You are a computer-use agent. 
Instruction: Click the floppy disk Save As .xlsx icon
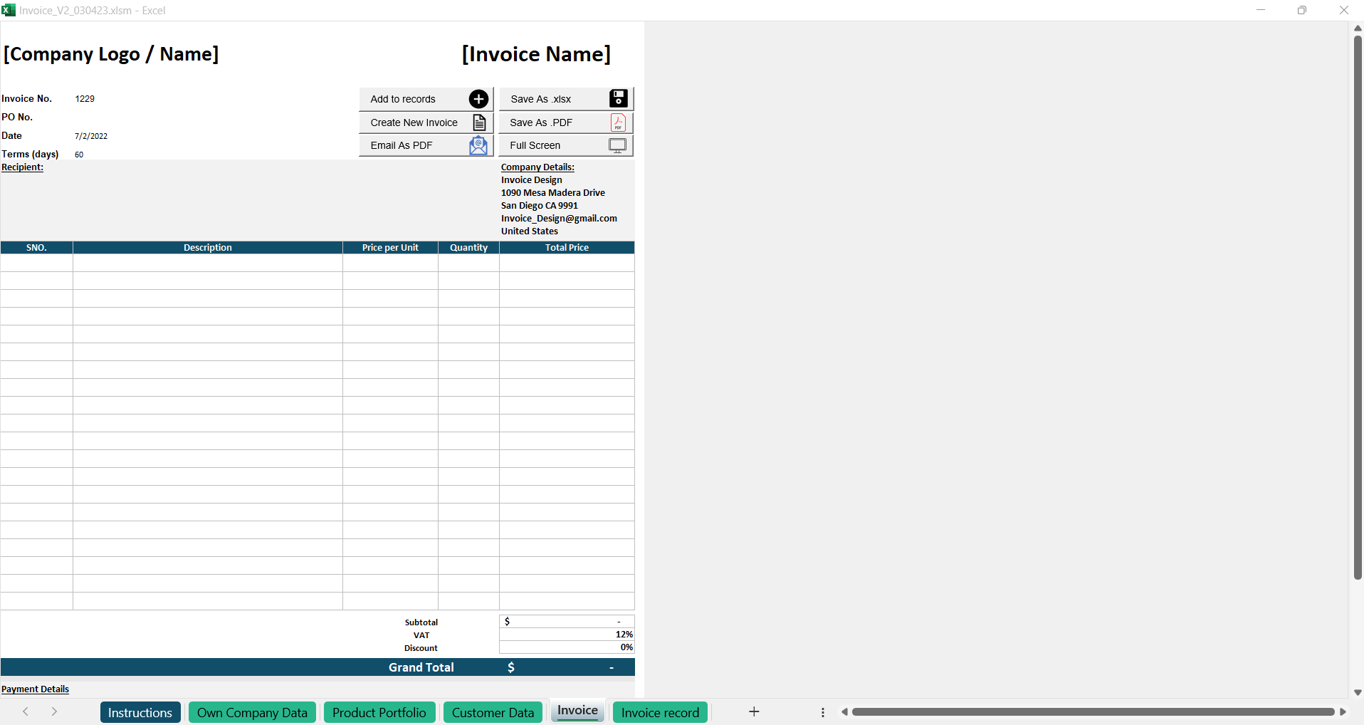click(x=618, y=99)
